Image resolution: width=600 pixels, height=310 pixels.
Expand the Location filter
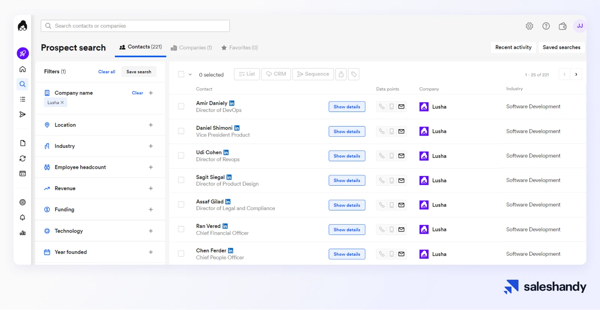[151, 125]
